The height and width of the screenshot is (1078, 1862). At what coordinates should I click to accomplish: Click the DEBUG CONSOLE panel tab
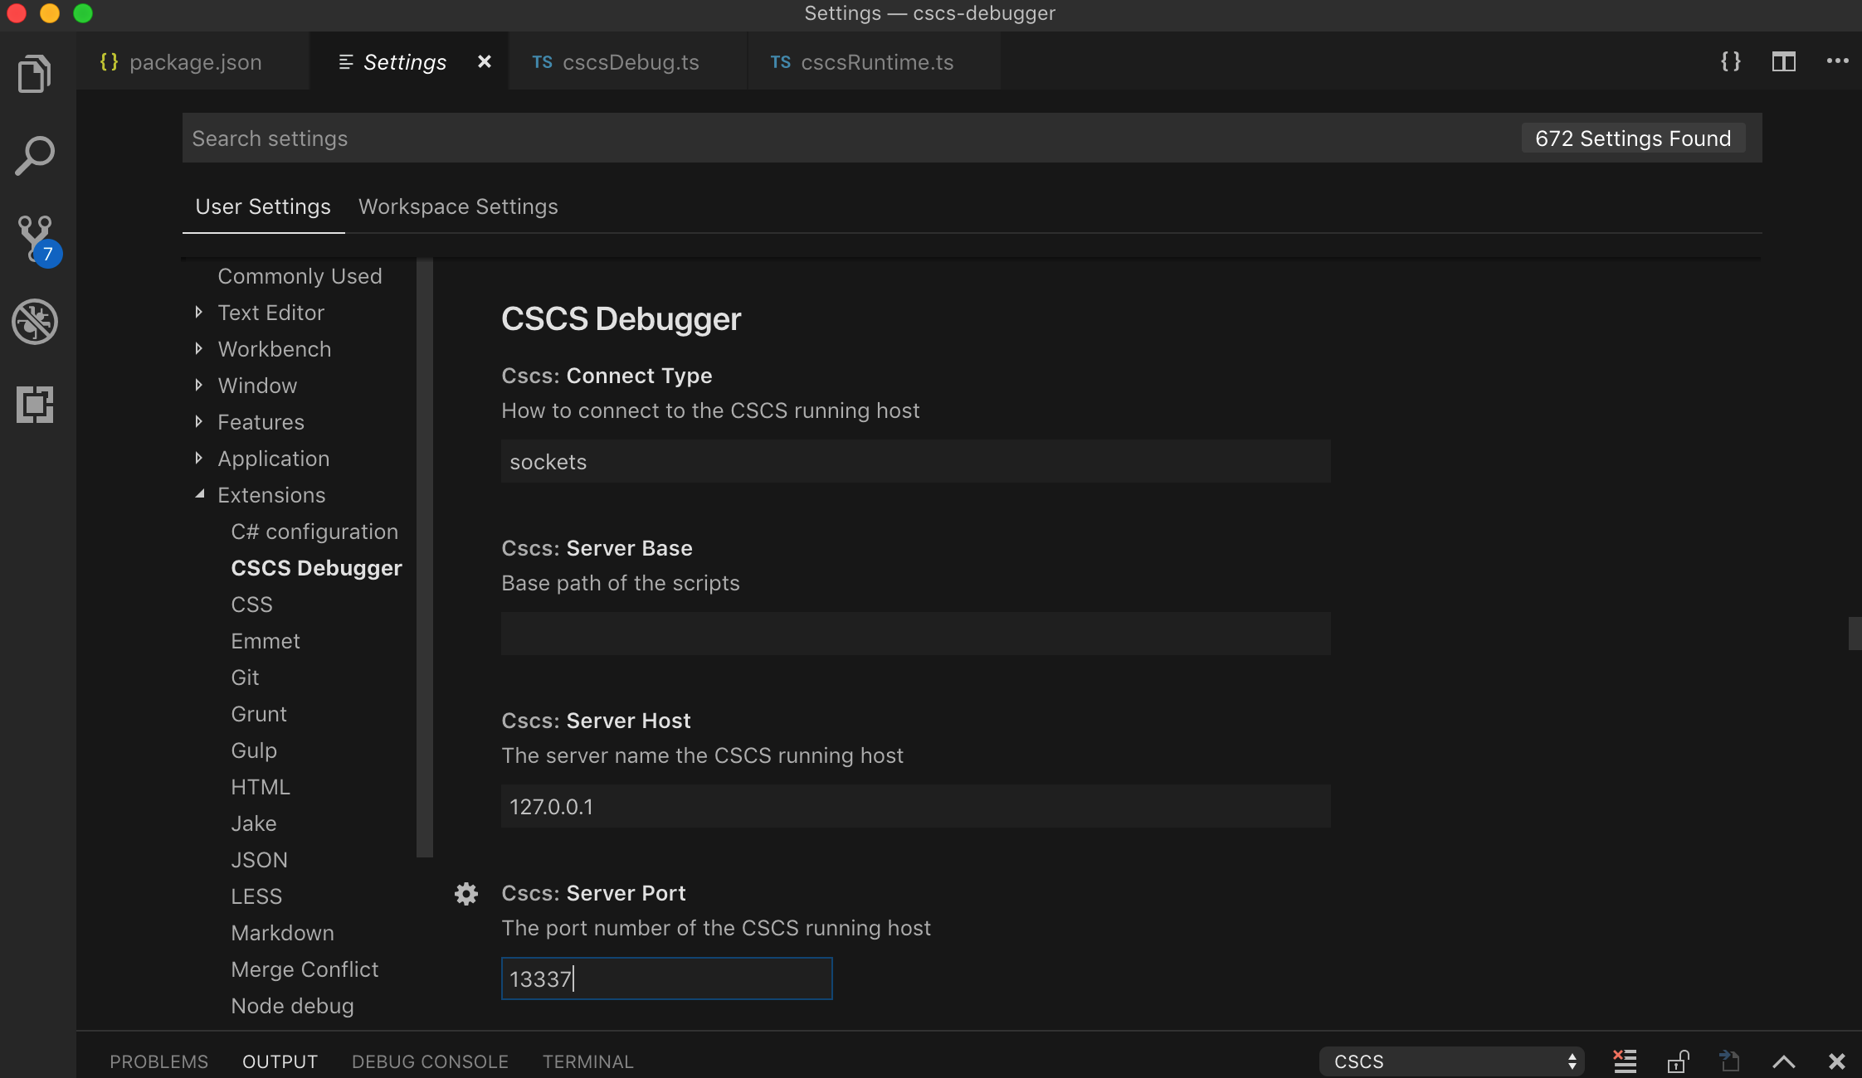430,1061
